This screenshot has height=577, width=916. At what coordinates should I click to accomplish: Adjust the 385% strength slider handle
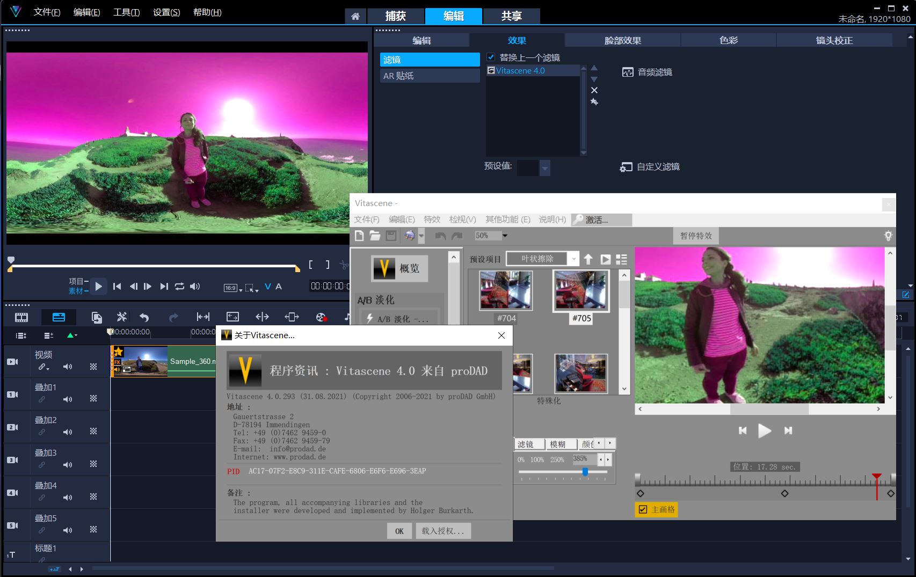pos(585,472)
